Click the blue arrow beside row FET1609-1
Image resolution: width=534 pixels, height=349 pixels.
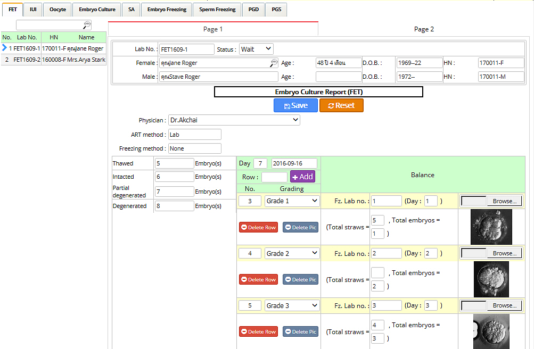[4, 48]
